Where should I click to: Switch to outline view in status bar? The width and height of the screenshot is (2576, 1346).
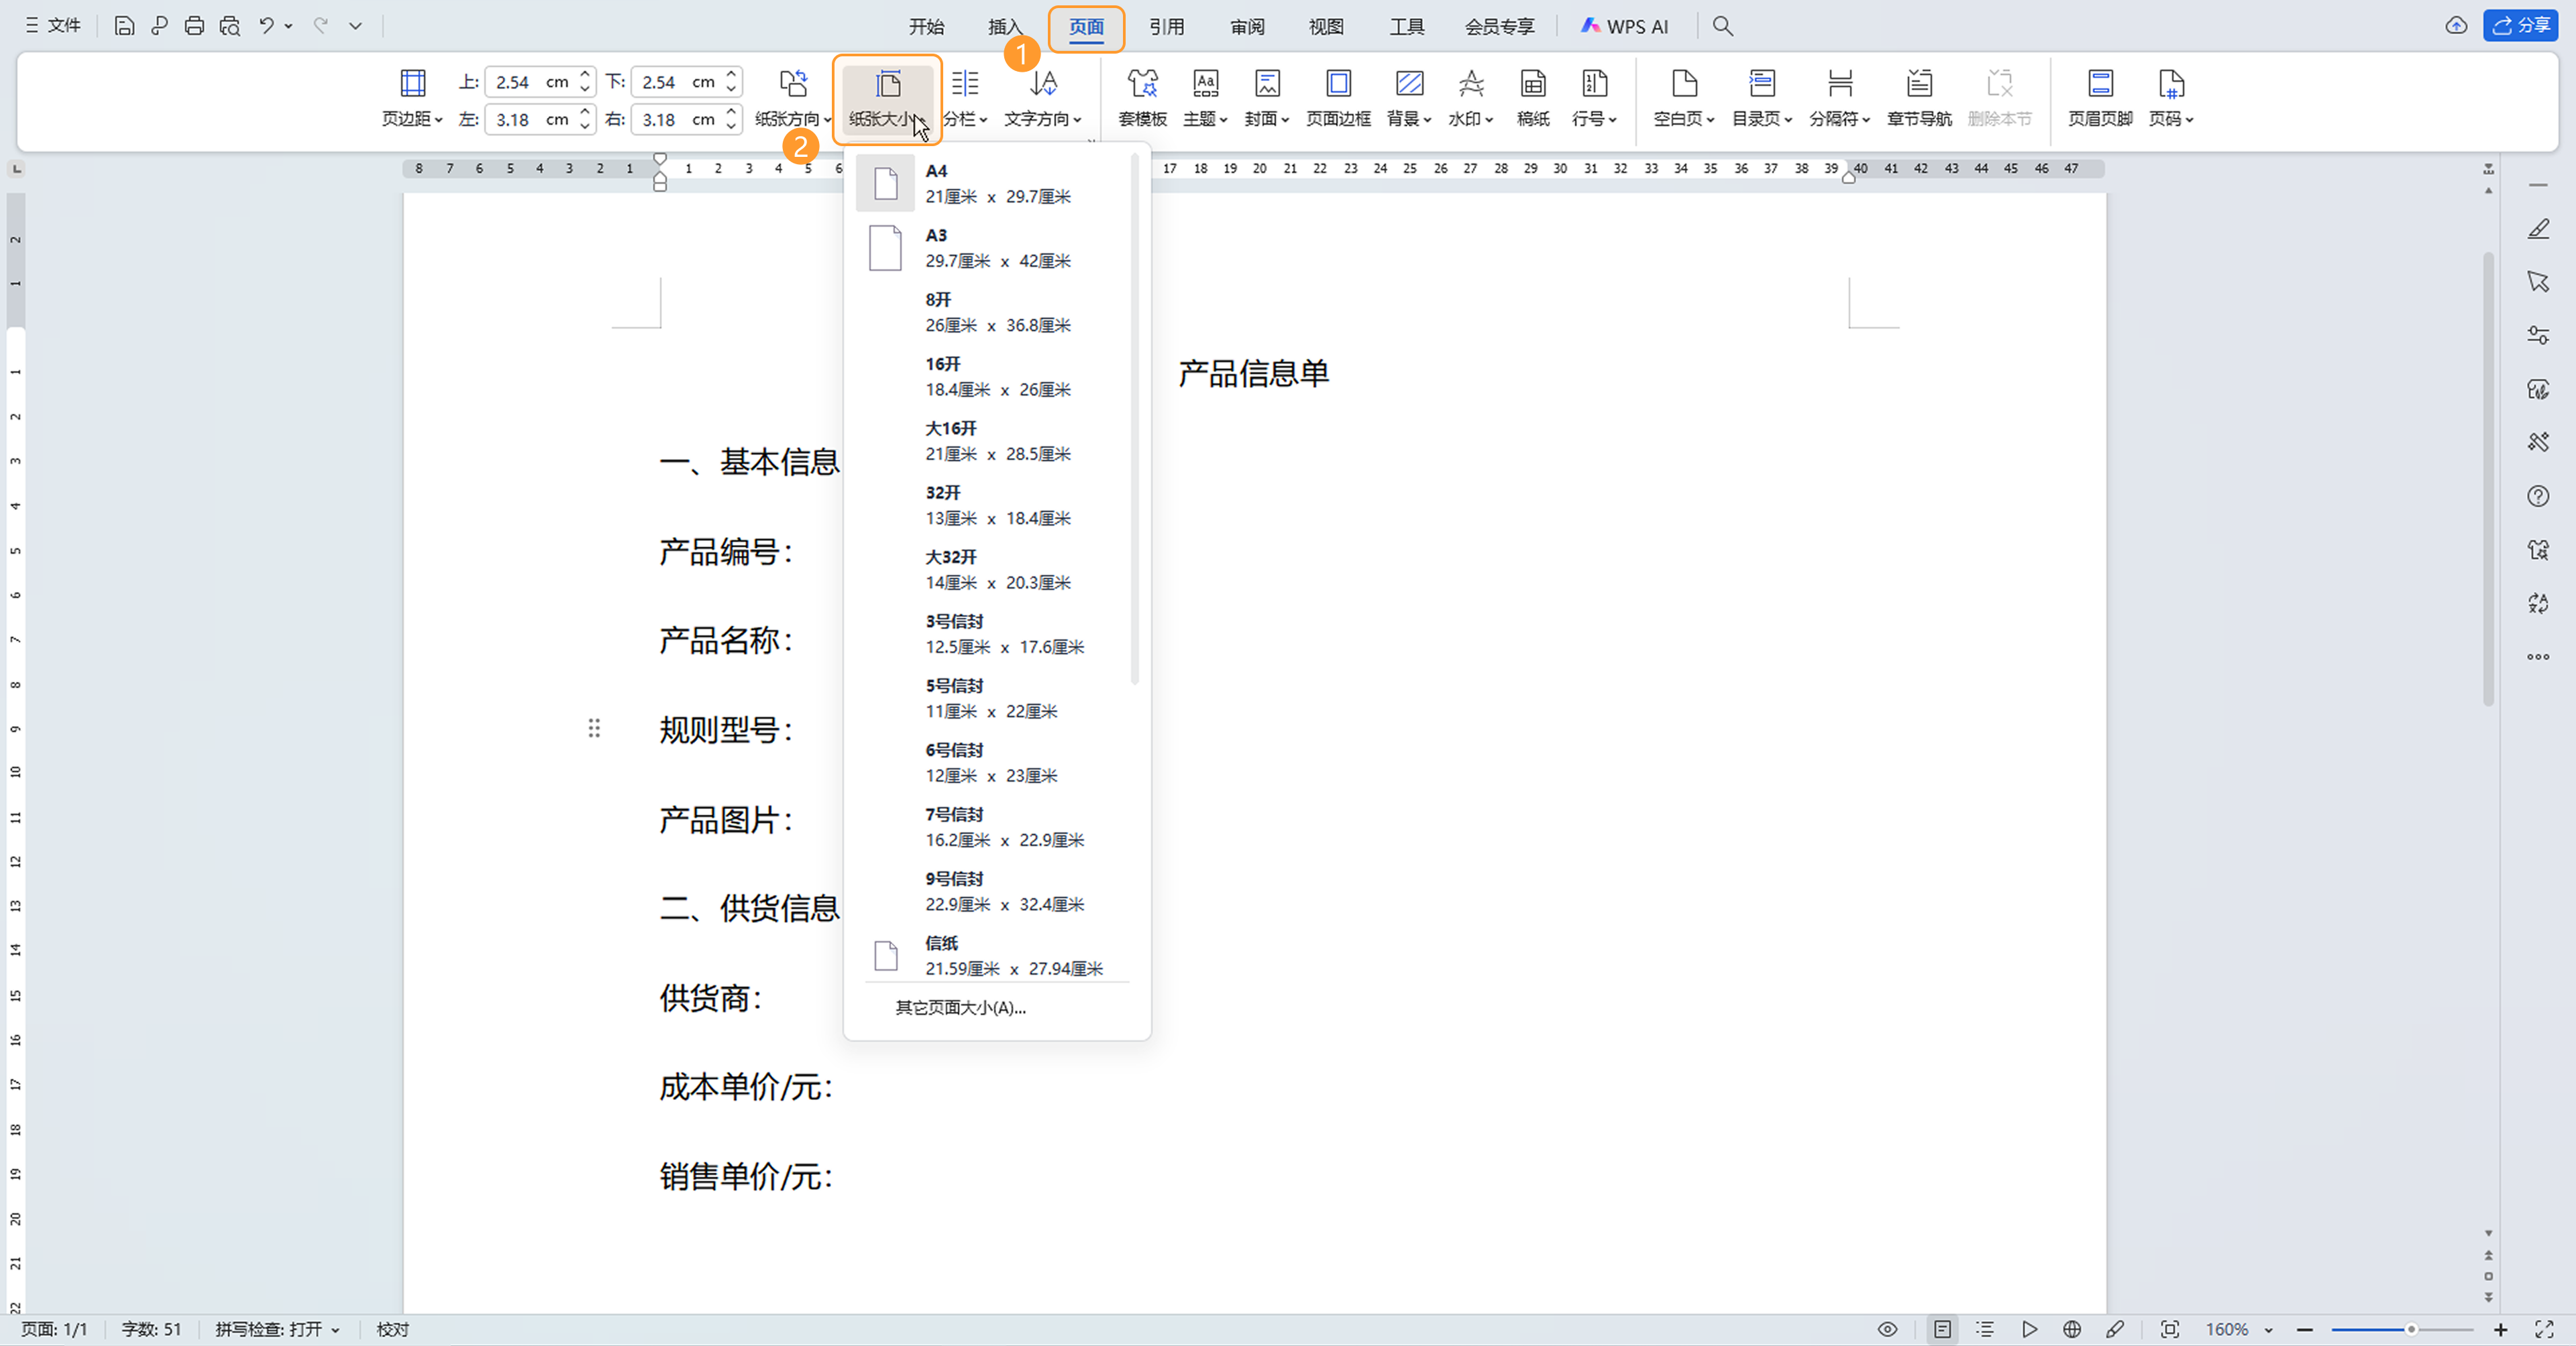tap(1985, 1329)
